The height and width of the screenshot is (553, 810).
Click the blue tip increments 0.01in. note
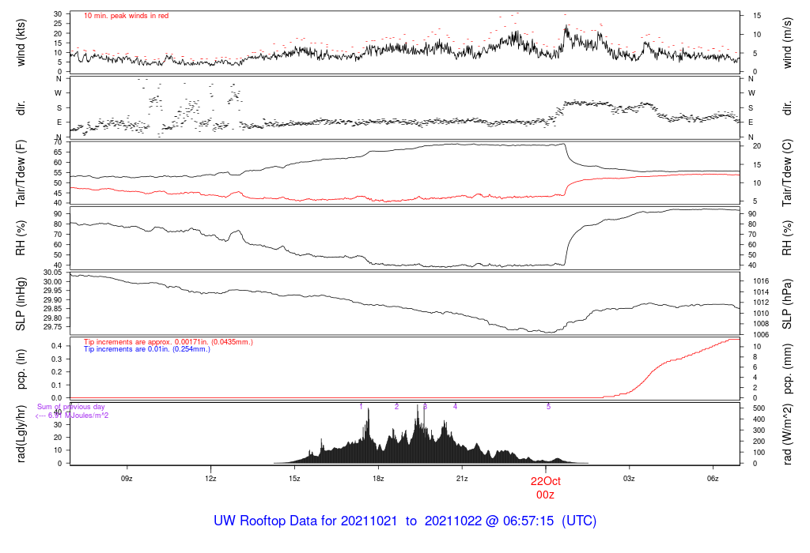tap(147, 349)
